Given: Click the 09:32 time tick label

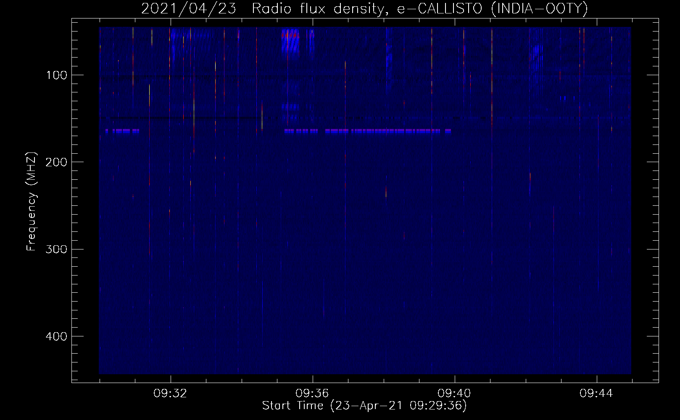Looking at the screenshot, I should (170, 394).
